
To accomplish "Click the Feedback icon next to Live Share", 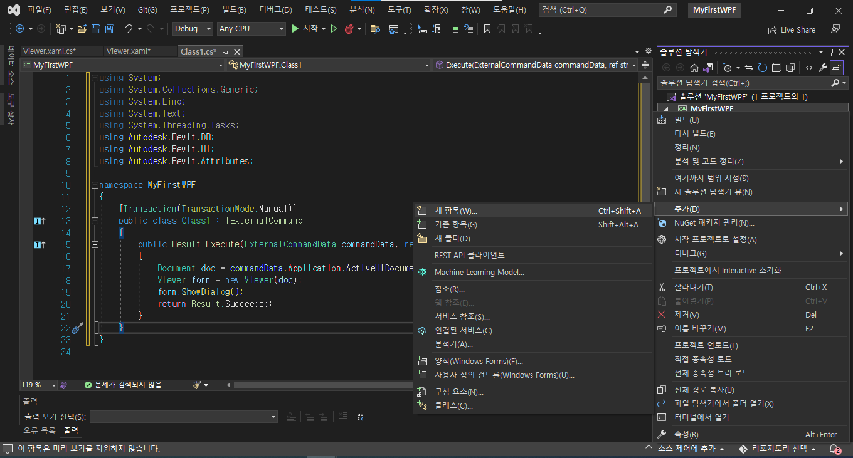I will [835, 29].
